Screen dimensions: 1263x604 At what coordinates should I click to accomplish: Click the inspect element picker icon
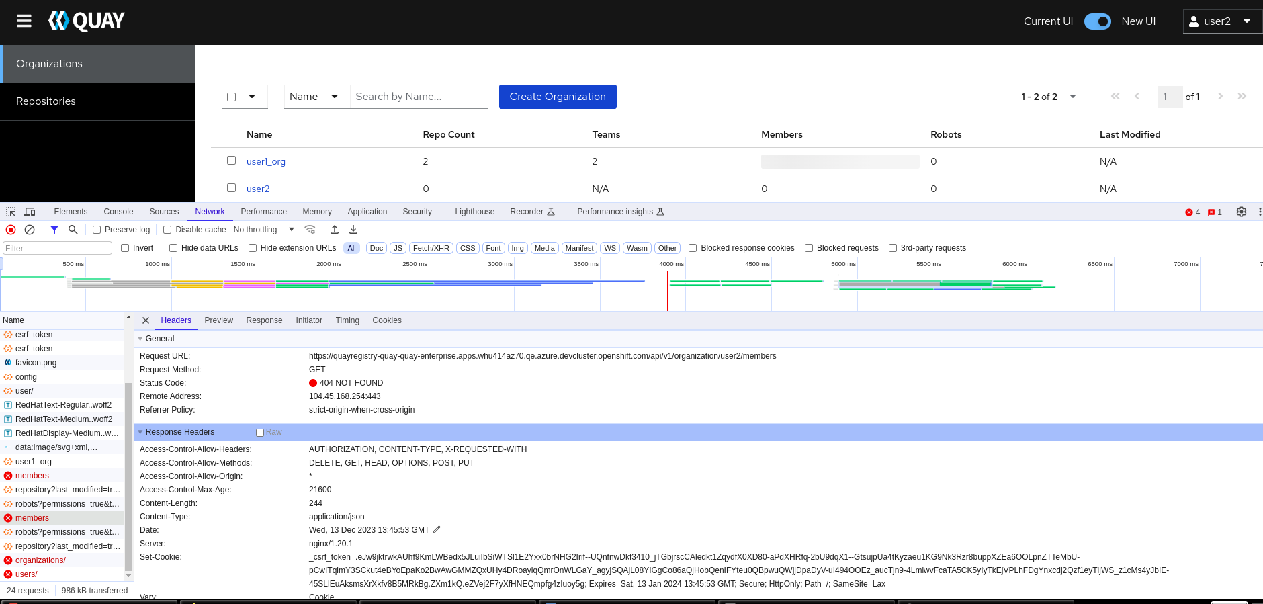pos(11,212)
